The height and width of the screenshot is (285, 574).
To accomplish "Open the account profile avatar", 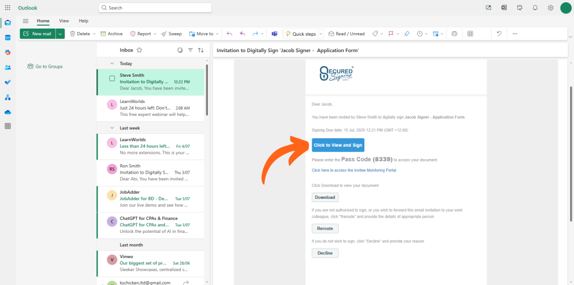I will pyautogui.click(x=566, y=8).
